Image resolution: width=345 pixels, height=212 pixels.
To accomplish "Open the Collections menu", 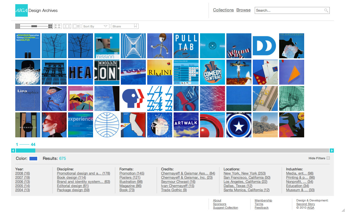I will 223,10.
